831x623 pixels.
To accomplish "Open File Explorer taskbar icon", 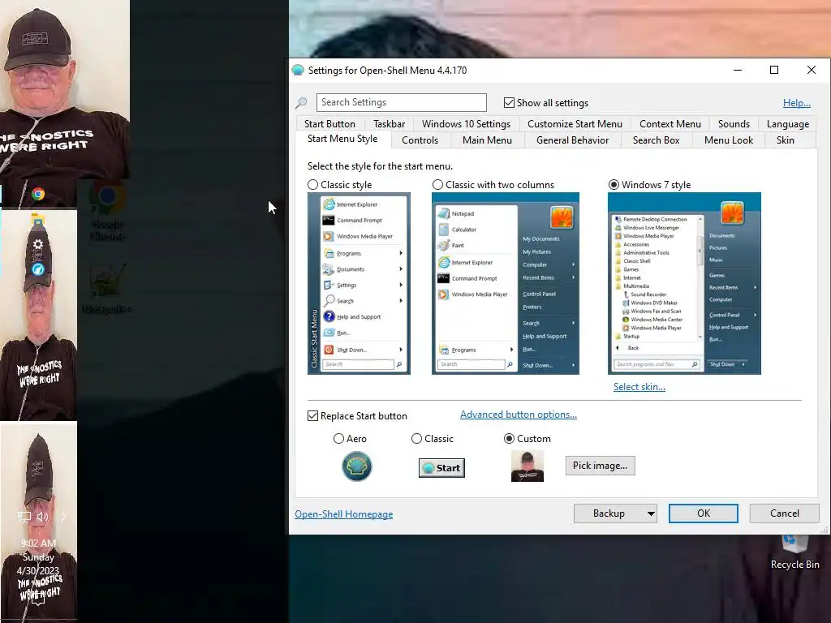I will (x=37, y=219).
